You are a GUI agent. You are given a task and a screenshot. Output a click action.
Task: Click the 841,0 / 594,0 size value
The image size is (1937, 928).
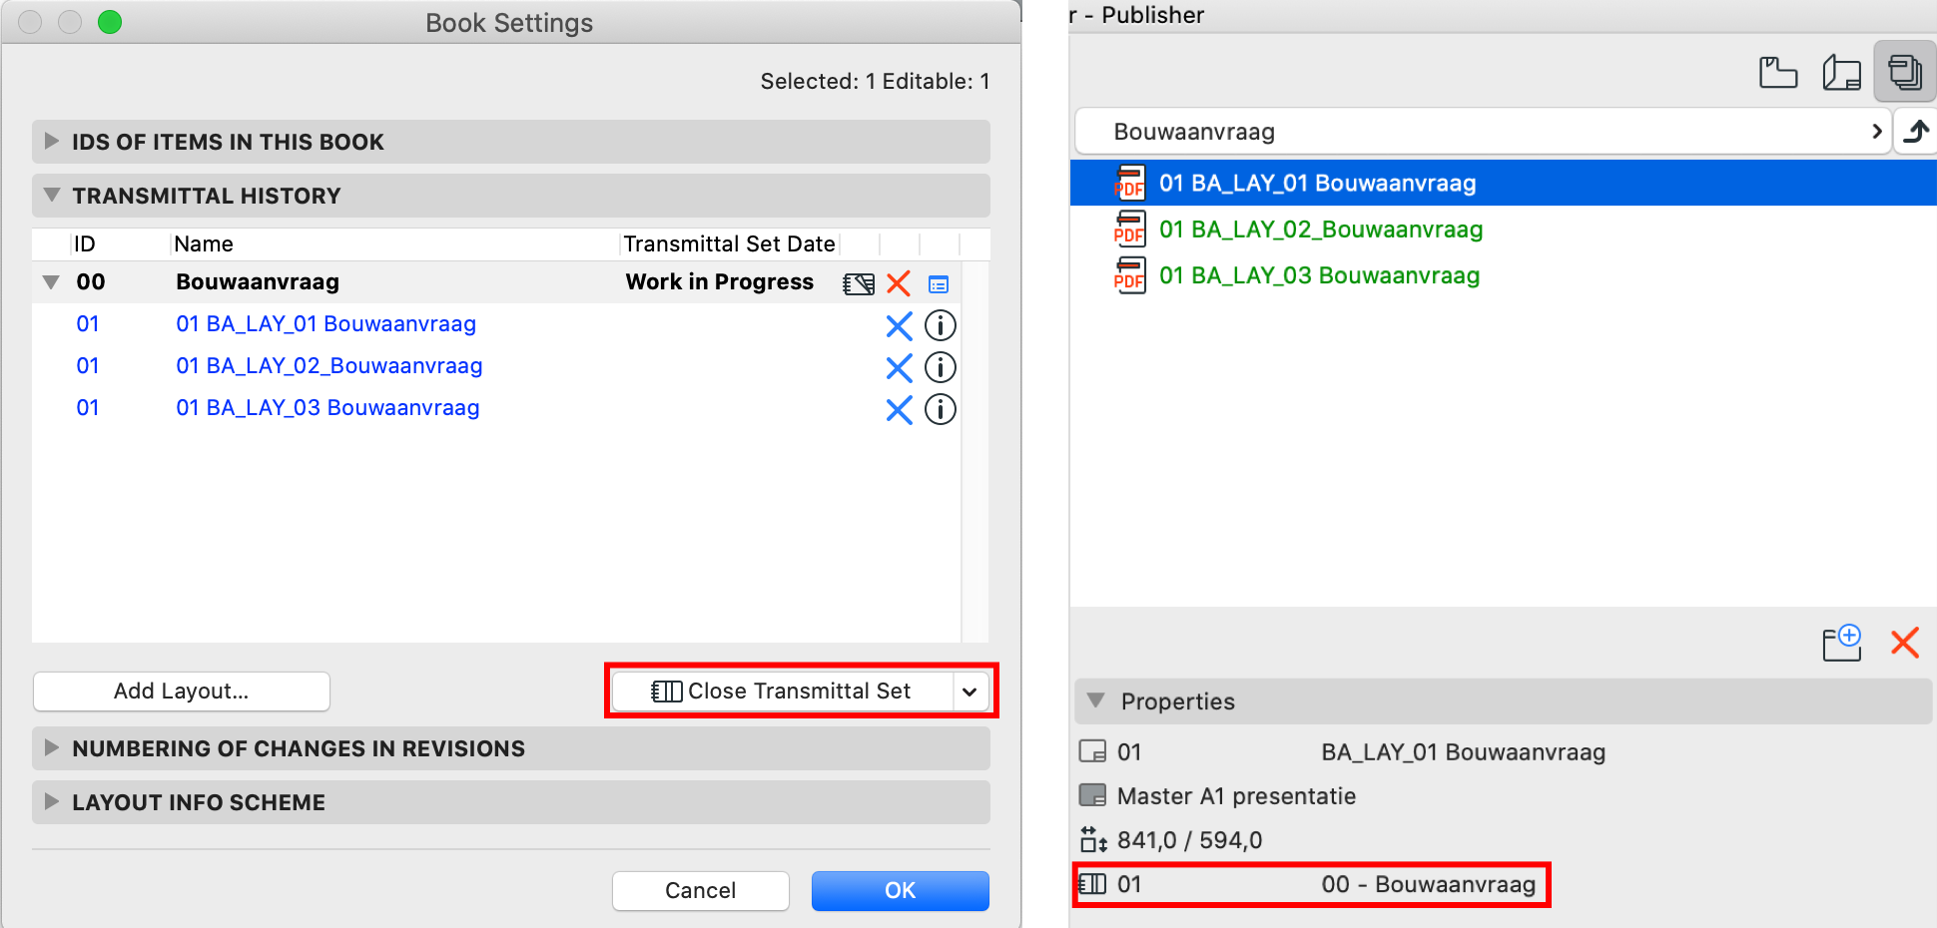click(x=1189, y=840)
